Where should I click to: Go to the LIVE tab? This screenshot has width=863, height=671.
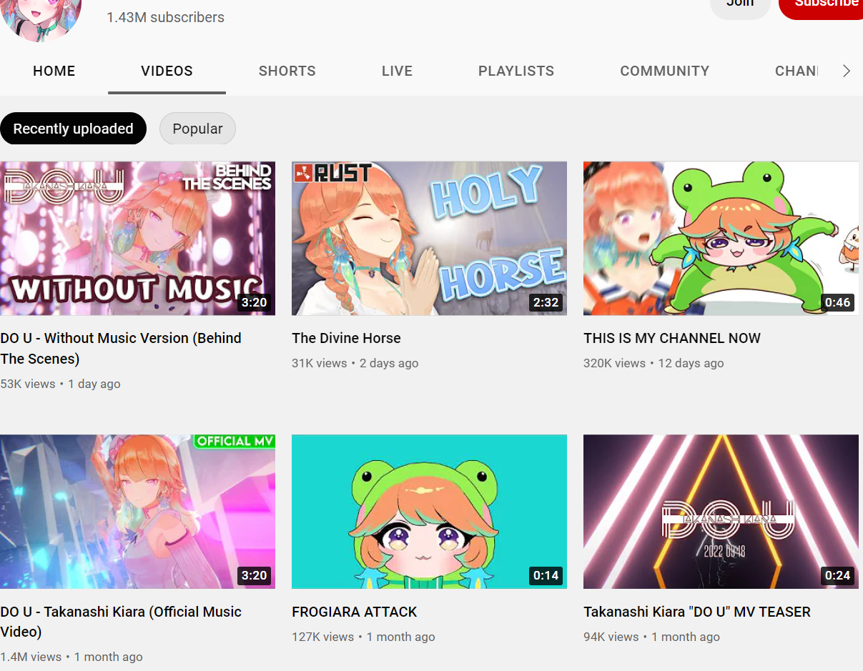[x=397, y=71]
